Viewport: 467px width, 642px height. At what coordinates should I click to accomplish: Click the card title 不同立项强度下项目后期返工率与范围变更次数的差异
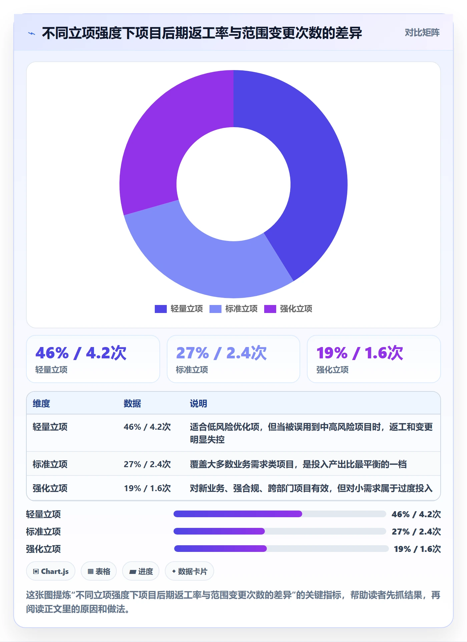point(202,33)
